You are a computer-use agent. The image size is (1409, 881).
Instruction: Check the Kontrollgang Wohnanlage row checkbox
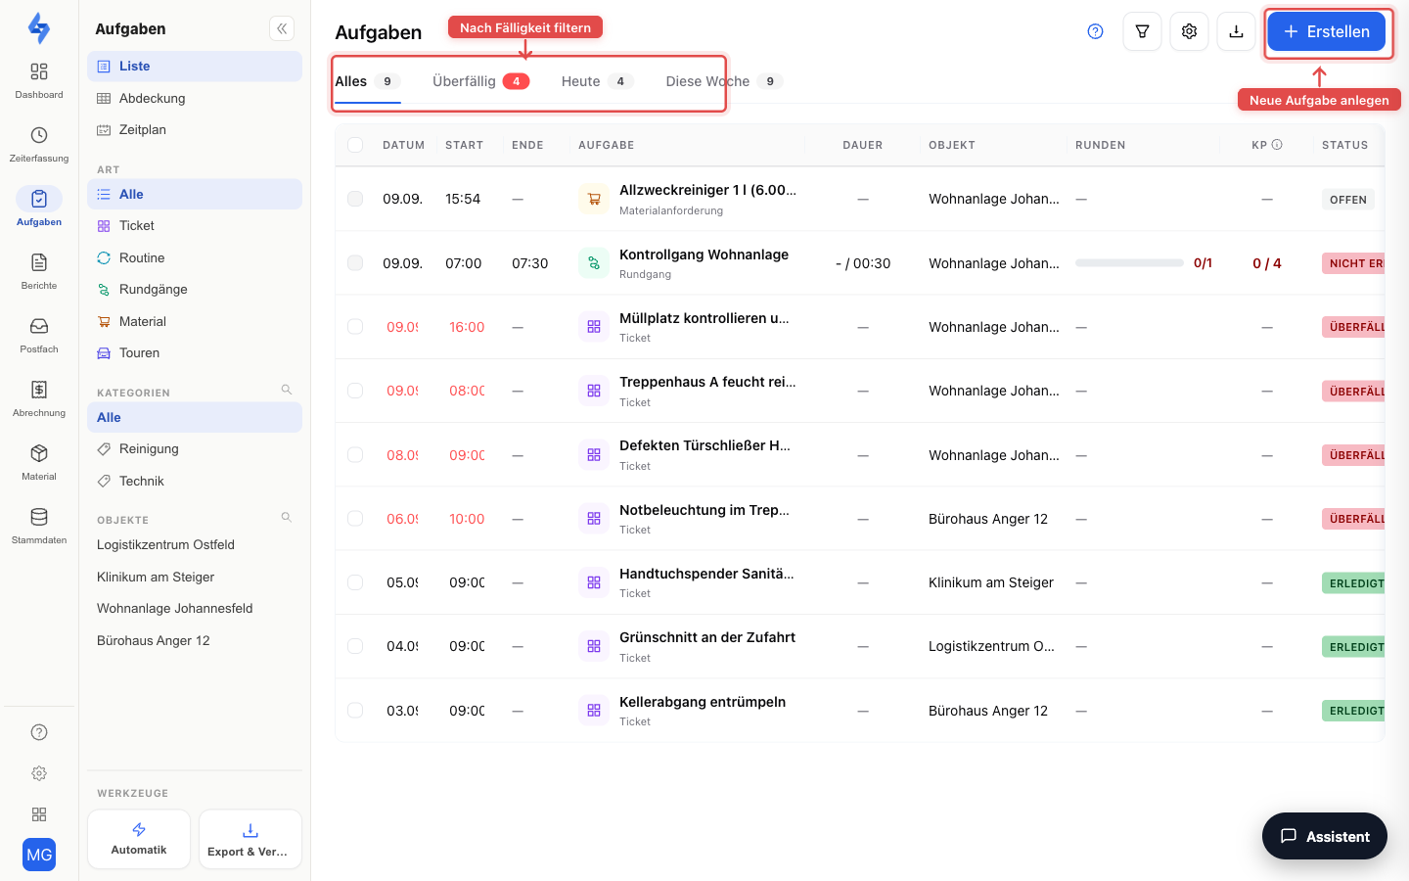click(355, 262)
